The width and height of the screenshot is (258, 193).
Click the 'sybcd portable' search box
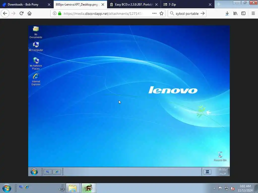[187, 14]
